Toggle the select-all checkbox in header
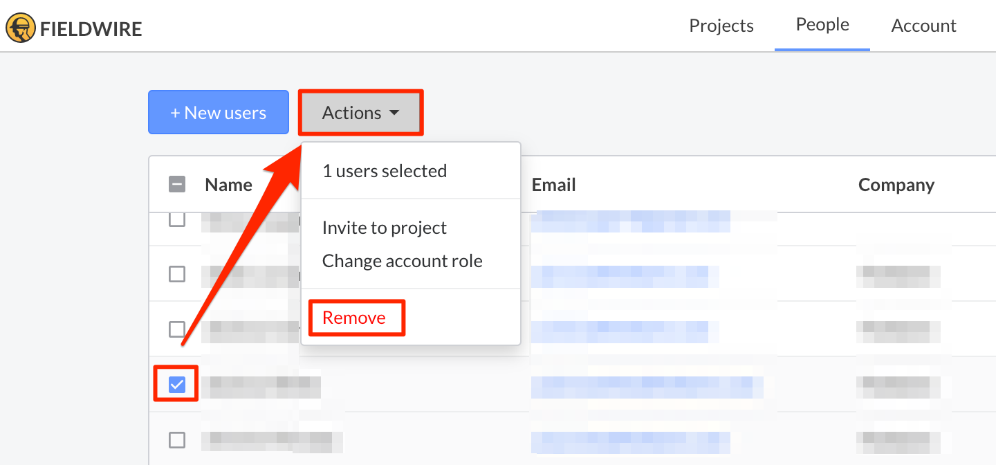 coord(177,184)
